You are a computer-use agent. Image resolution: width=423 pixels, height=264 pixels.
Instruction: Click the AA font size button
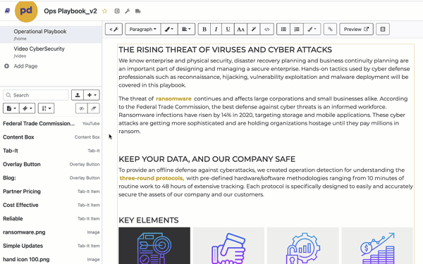tap(240, 29)
